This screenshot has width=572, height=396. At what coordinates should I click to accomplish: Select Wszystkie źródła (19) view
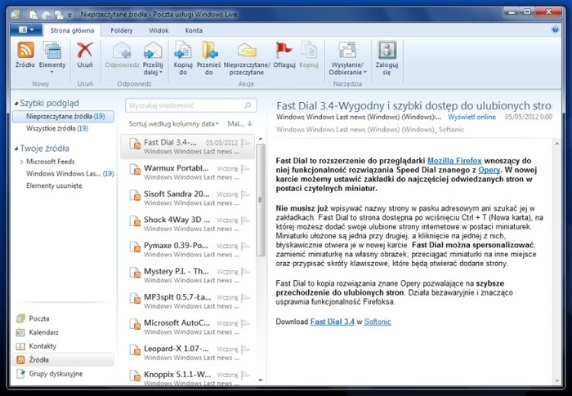(x=57, y=128)
